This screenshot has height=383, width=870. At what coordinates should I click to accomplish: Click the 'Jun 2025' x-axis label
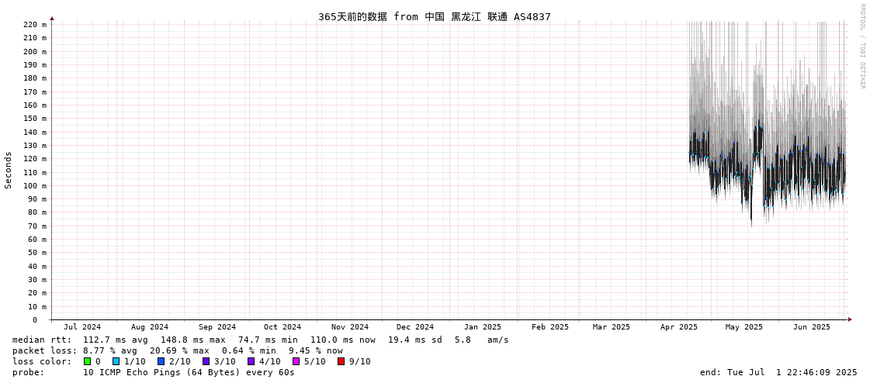[x=812, y=327]
